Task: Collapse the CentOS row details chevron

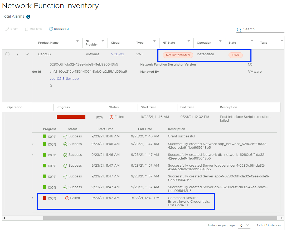Action: pos(27,54)
